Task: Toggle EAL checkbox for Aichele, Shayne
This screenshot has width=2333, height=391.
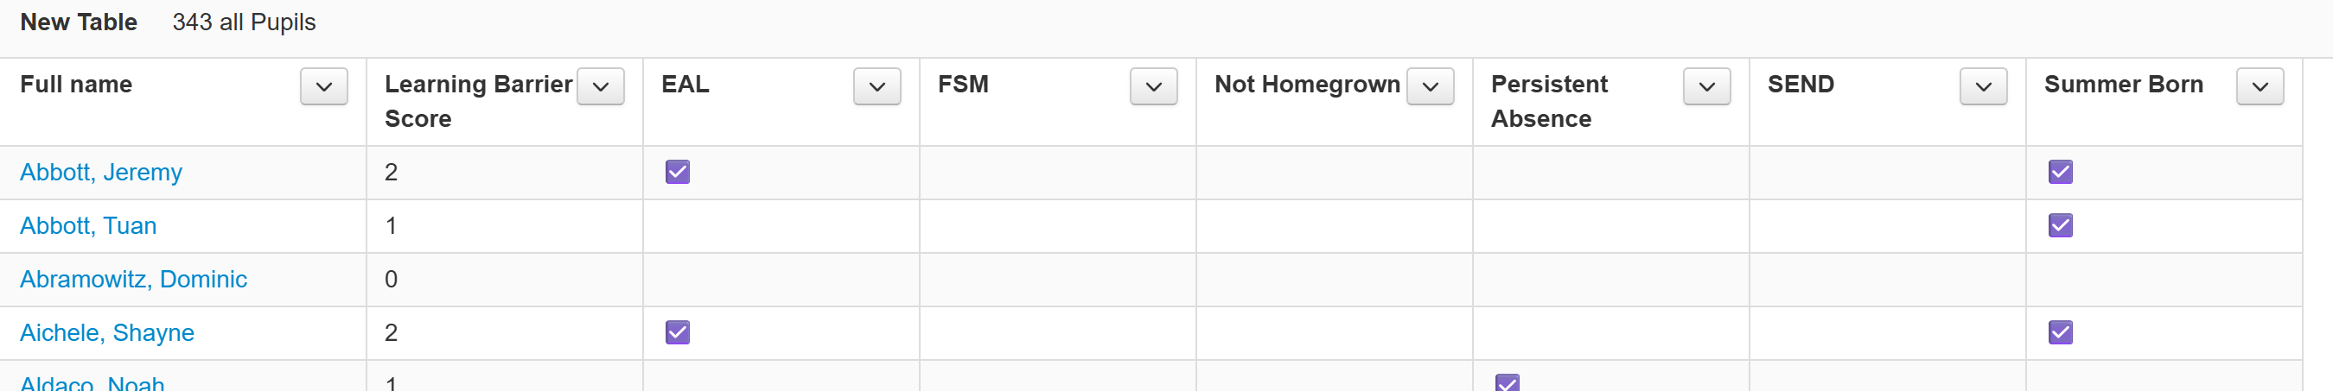Action: (x=678, y=332)
